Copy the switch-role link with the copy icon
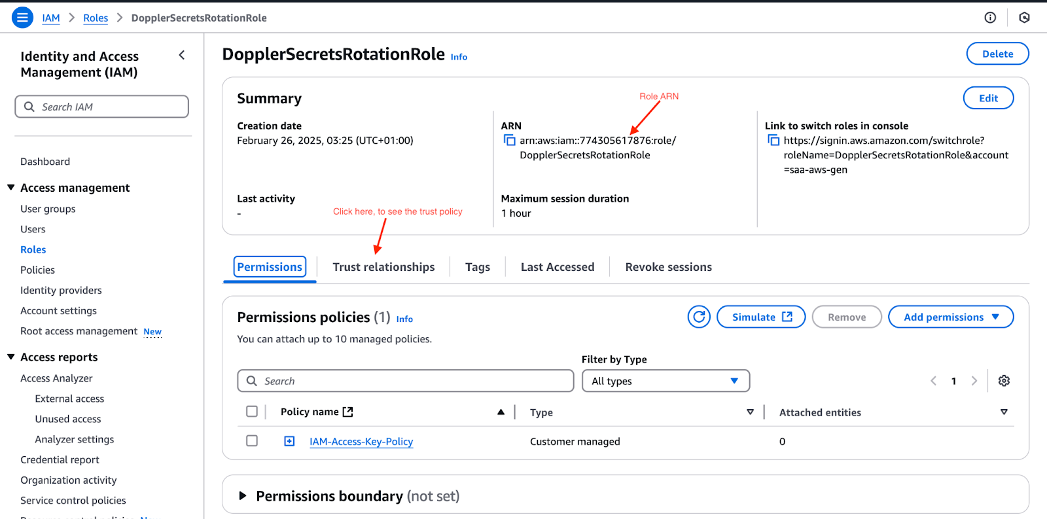1047x519 pixels. (x=773, y=140)
